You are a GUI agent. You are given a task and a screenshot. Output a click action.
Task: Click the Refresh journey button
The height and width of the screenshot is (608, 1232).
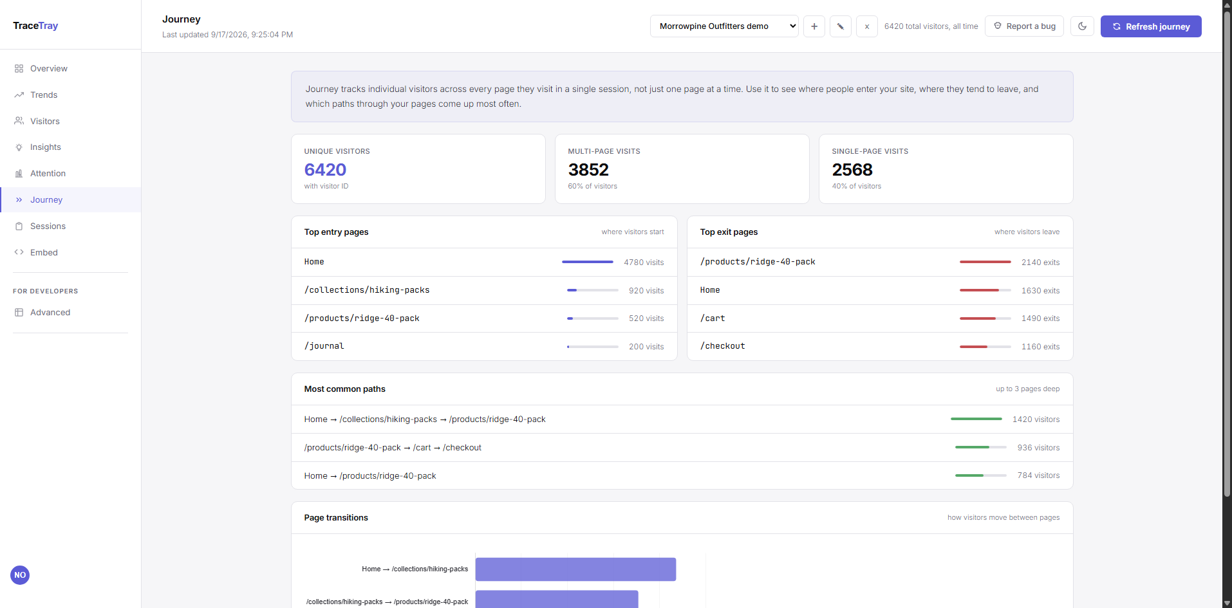(1151, 26)
